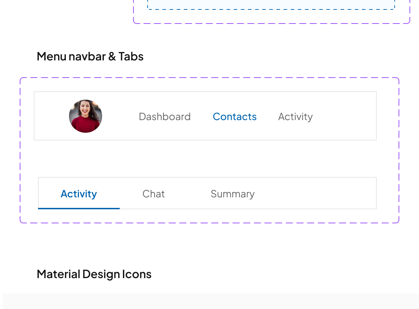
Task: Switch to the Summary tab
Action: 232,194
